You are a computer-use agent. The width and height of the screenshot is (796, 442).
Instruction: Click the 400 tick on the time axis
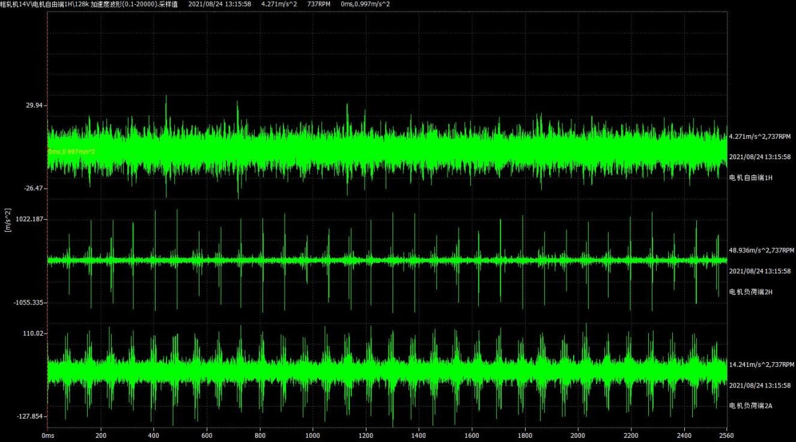pyautogui.click(x=154, y=435)
